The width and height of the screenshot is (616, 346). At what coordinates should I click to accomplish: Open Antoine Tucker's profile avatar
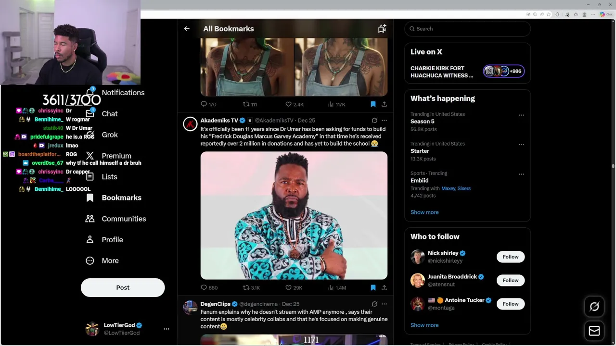coord(418,304)
